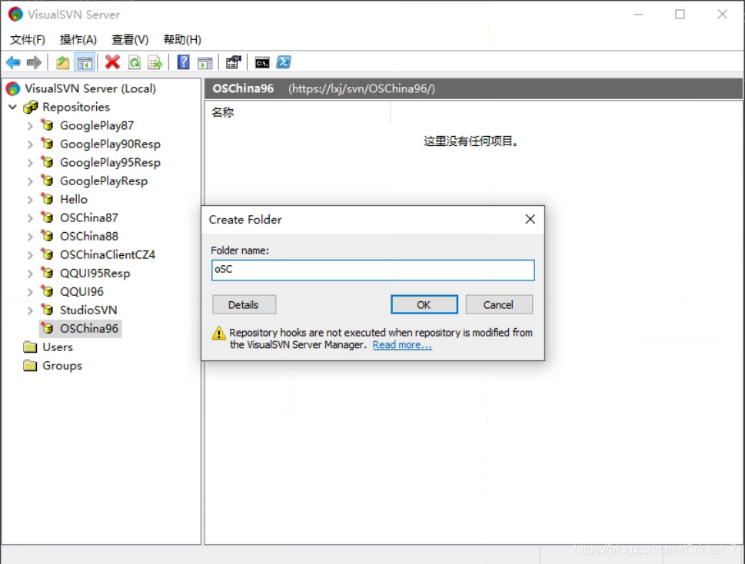745x564 pixels.
Task: Click the green Refresh toolbar icon
Action: coord(135,62)
